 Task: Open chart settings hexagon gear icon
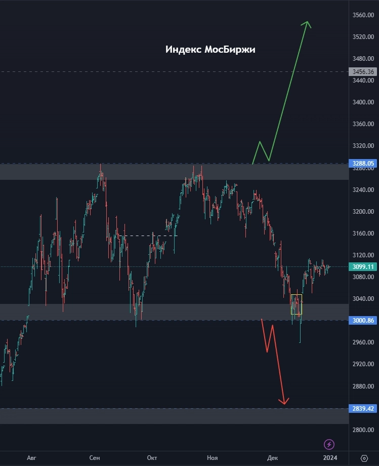click(x=364, y=458)
